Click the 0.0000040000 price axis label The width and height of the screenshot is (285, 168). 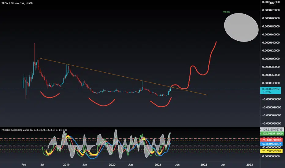coord(271,83)
